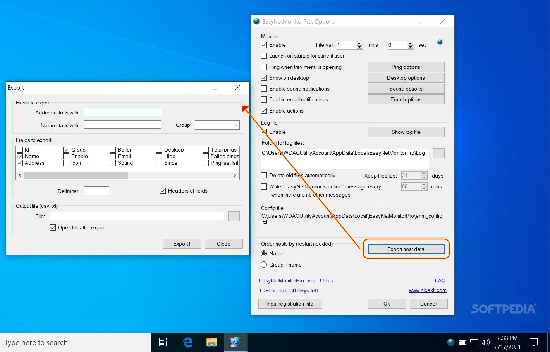Image resolution: width=550 pixels, height=352 pixels.
Task: Confirm options with Ok
Action: pos(387,304)
